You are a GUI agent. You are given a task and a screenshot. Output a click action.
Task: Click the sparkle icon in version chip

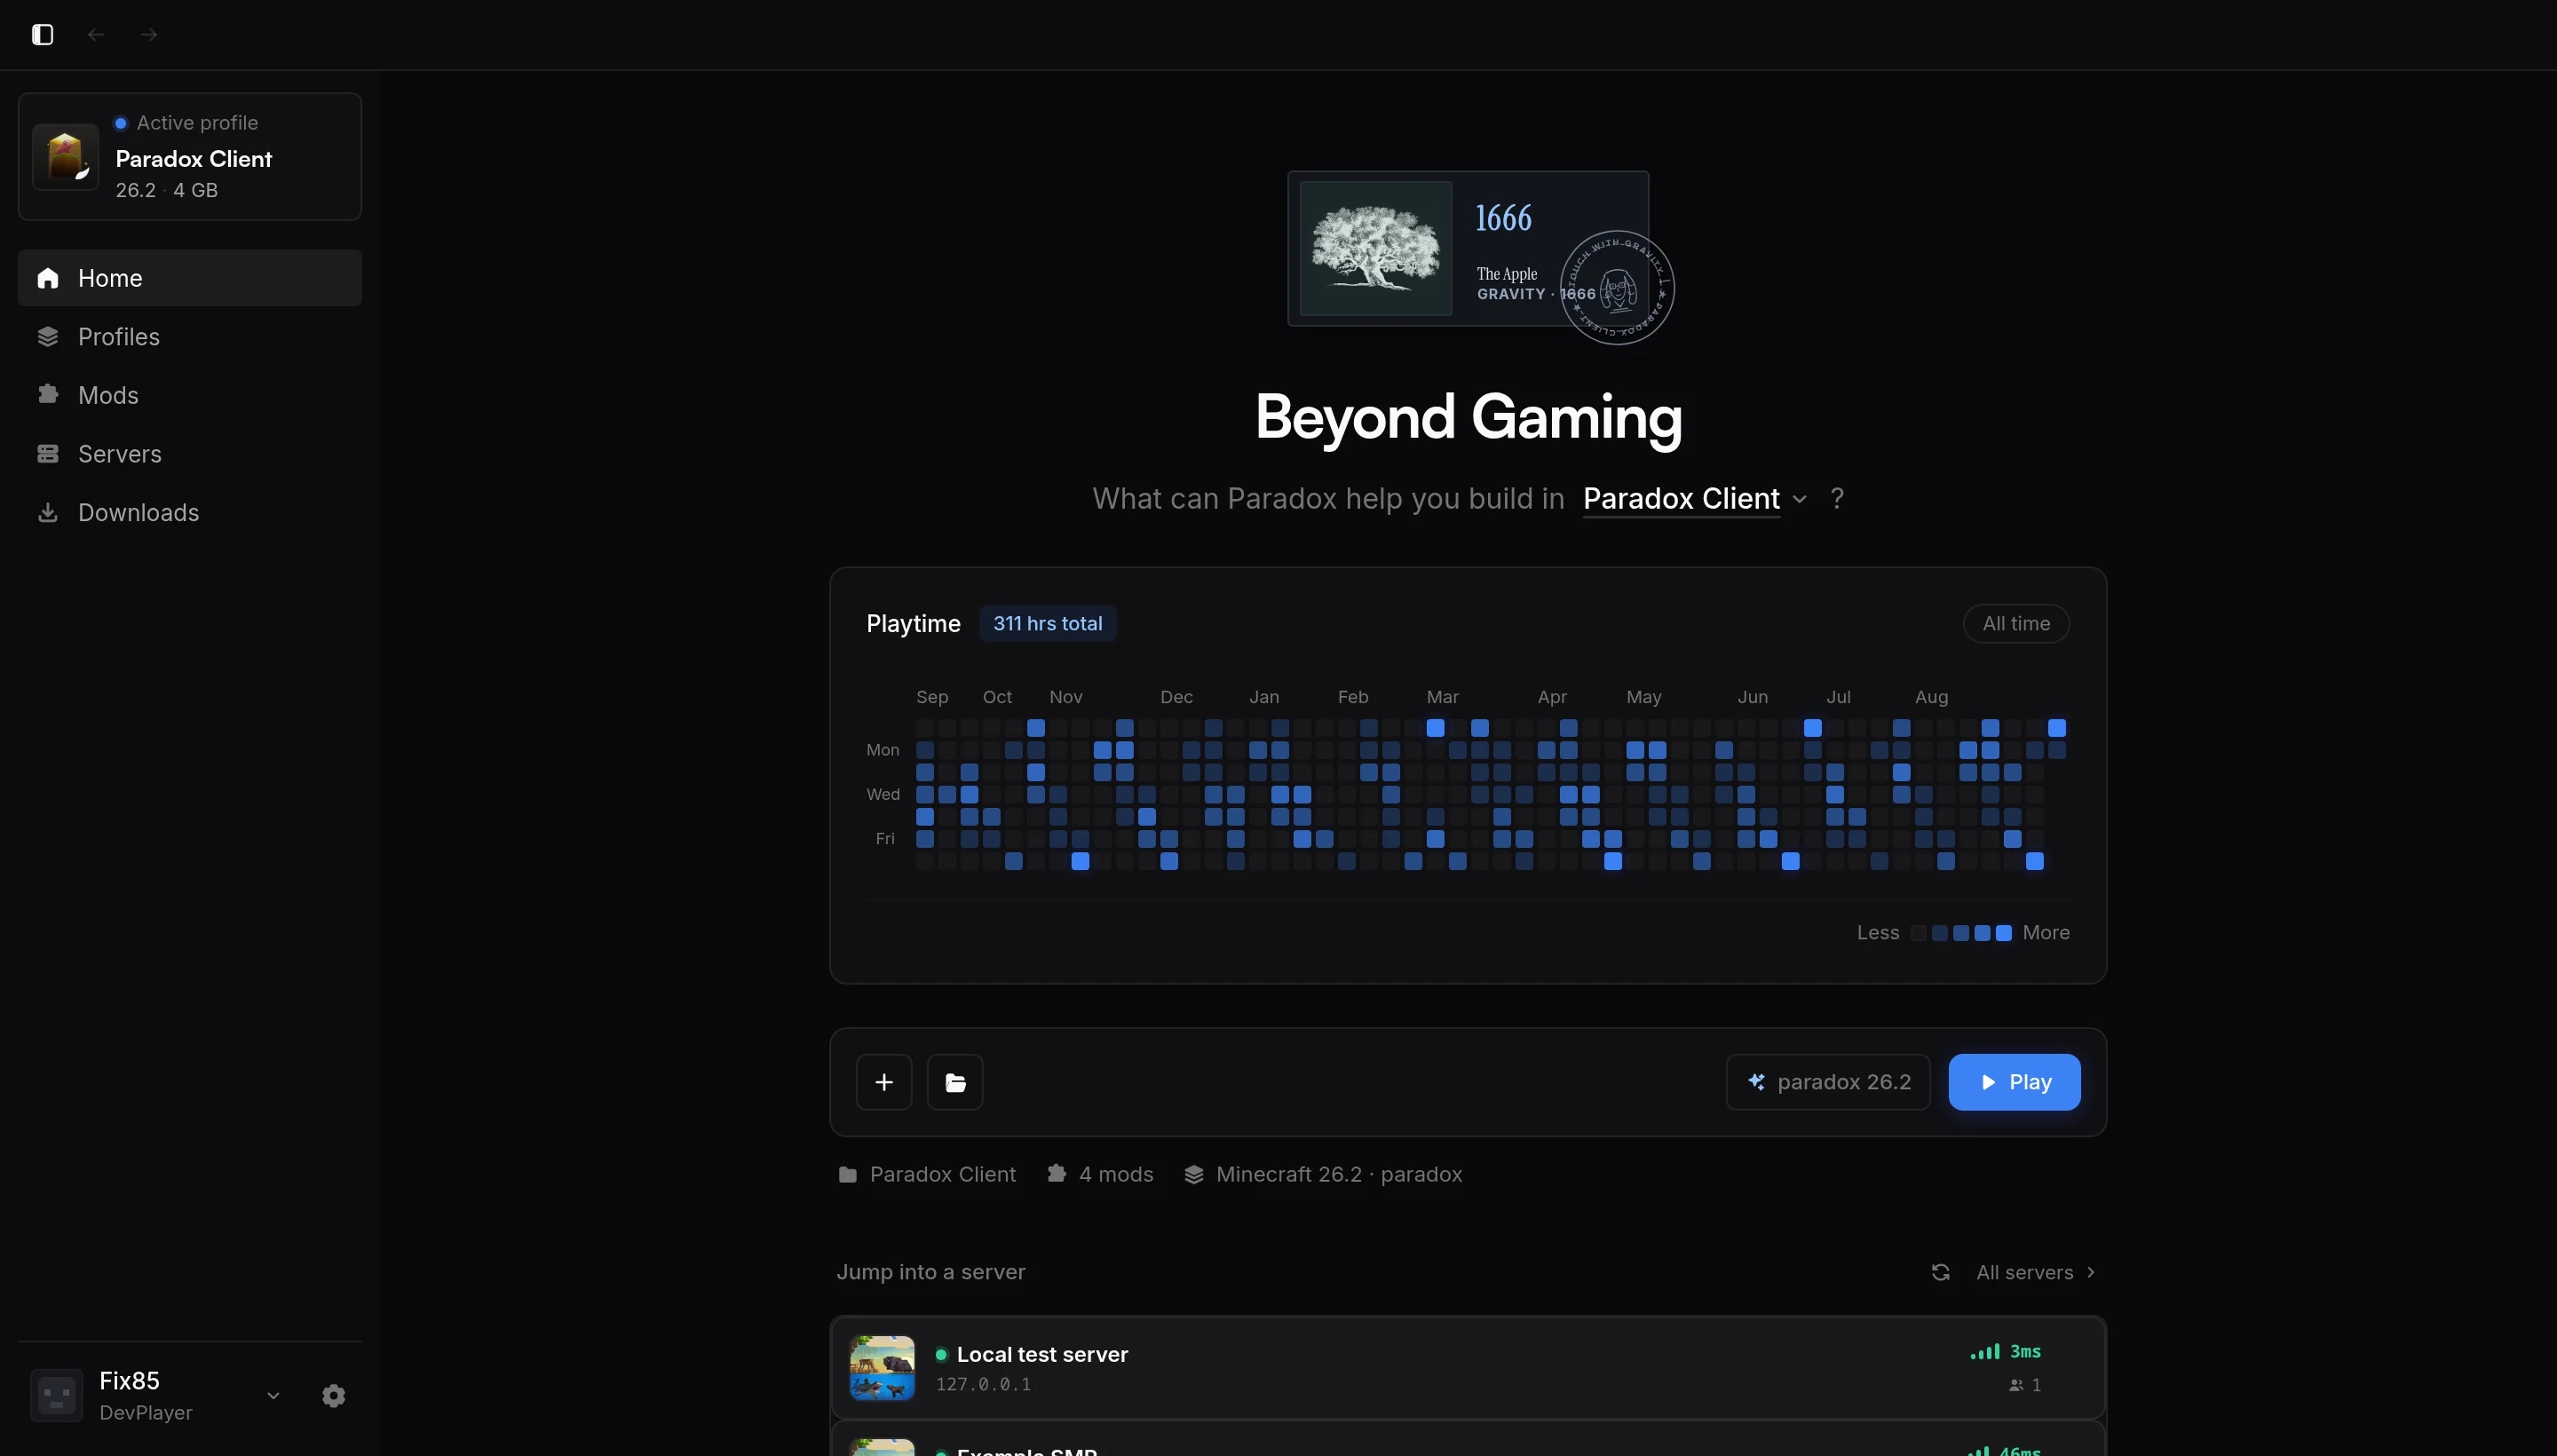(x=1757, y=1082)
